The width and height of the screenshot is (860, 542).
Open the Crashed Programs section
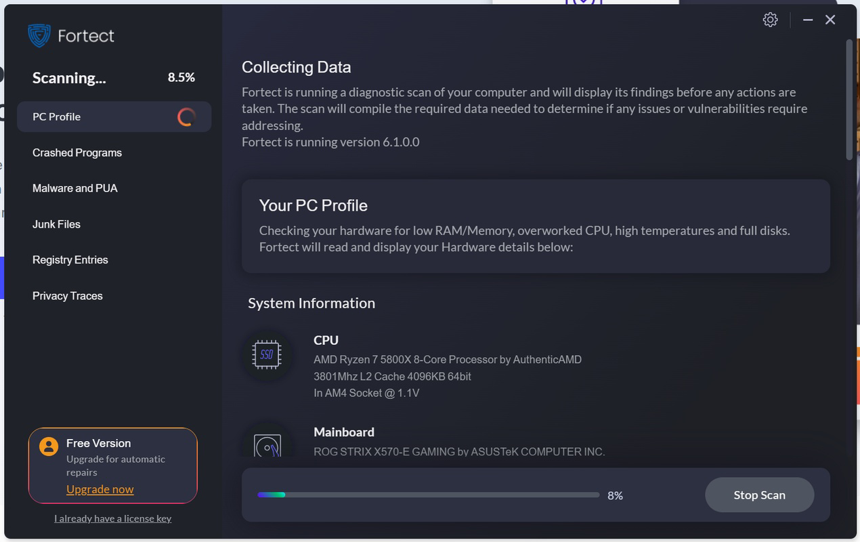[x=77, y=152]
